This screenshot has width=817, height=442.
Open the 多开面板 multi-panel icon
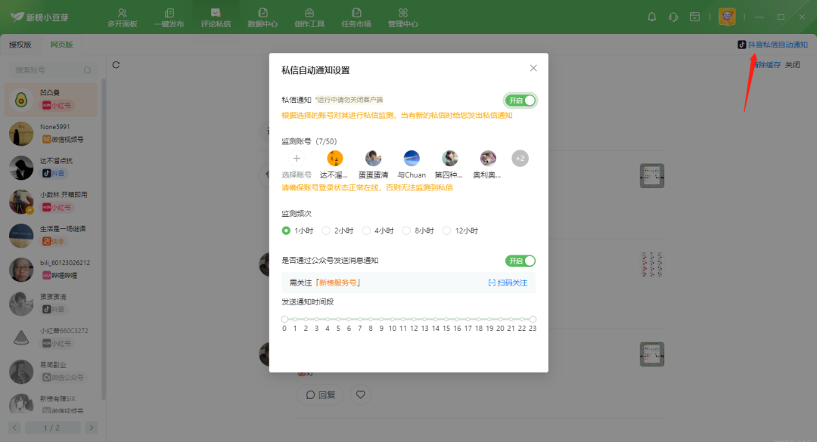coord(123,17)
